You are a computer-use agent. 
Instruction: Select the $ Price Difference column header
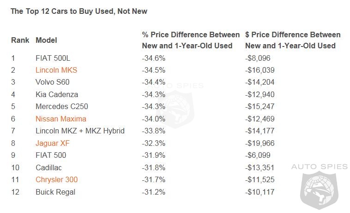pyautogui.click(x=293, y=40)
